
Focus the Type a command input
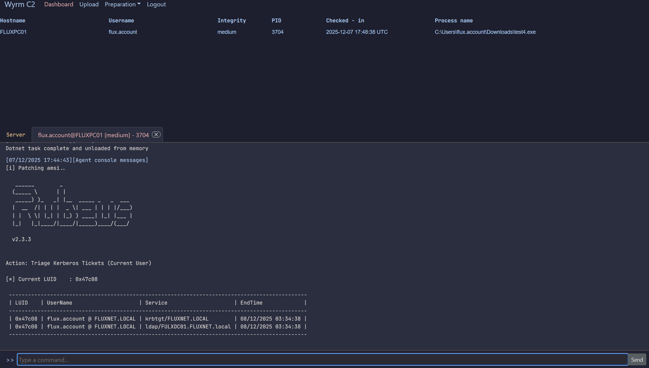tap(322, 360)
